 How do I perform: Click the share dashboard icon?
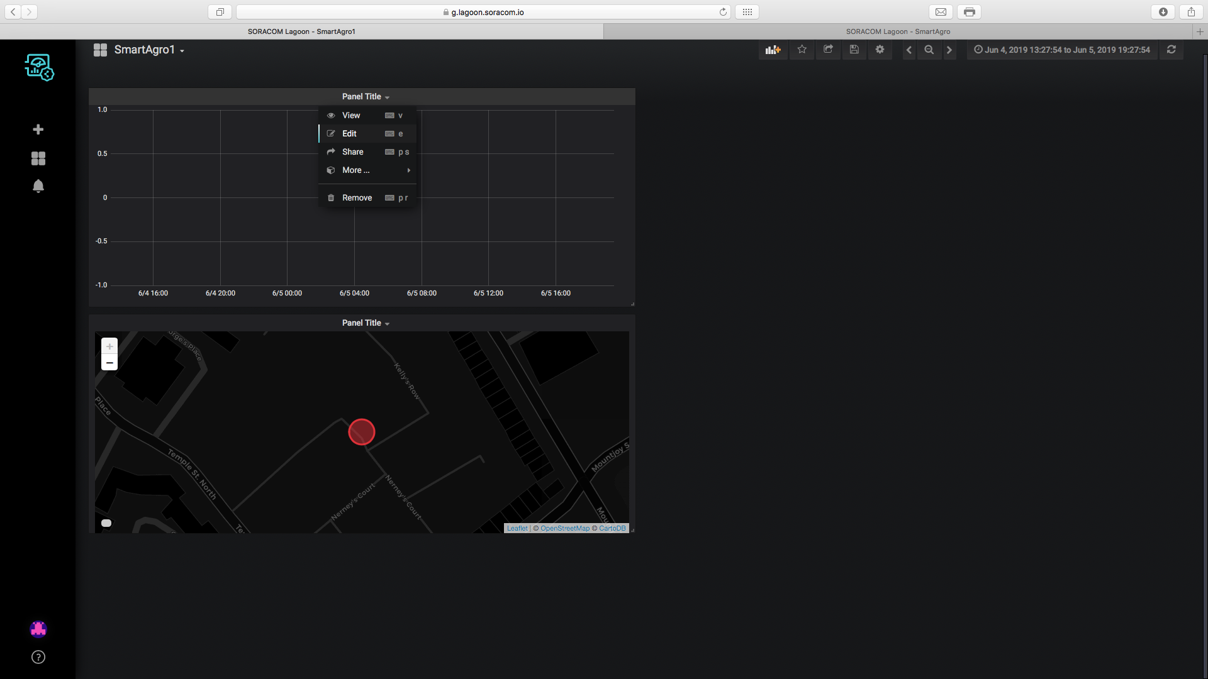[x=828, y=50]
